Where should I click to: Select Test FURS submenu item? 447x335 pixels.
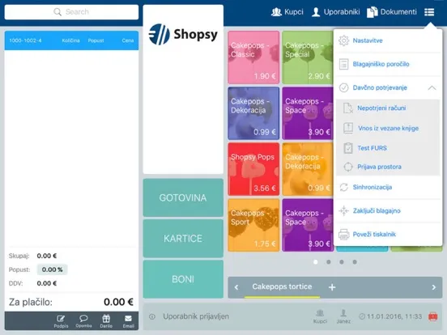[388, 148]
